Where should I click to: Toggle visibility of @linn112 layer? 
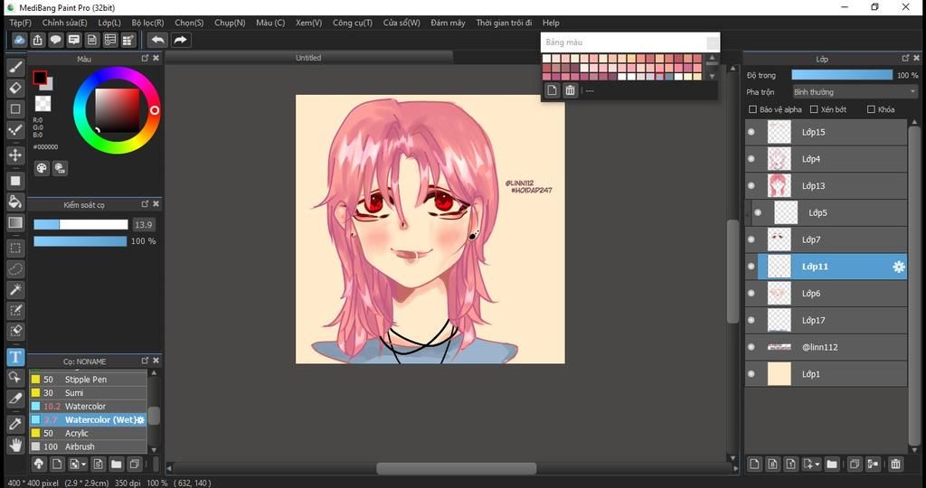pyautogui.click(x=751, y=347)
